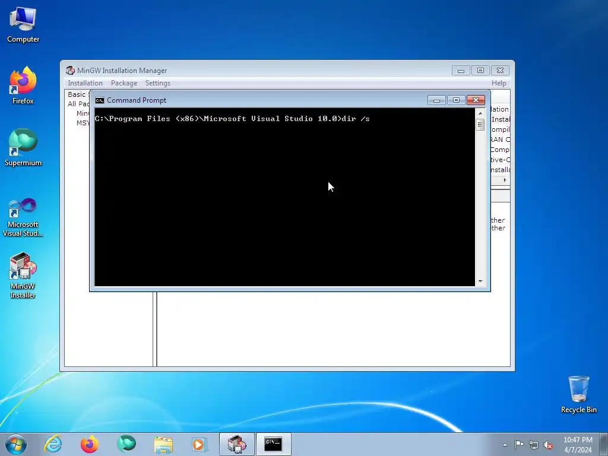Maximize the MinGW Installation Manager window
The width and height of the screenshot is (608, 456).
480,71
